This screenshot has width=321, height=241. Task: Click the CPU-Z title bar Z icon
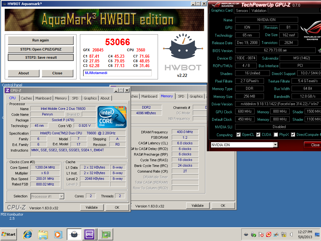coord(8,90)
